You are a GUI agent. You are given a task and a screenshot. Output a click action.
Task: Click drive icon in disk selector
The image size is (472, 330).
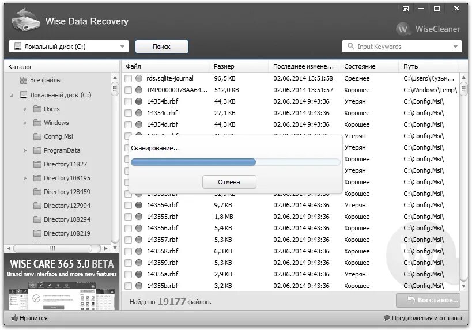coord(18,46)
